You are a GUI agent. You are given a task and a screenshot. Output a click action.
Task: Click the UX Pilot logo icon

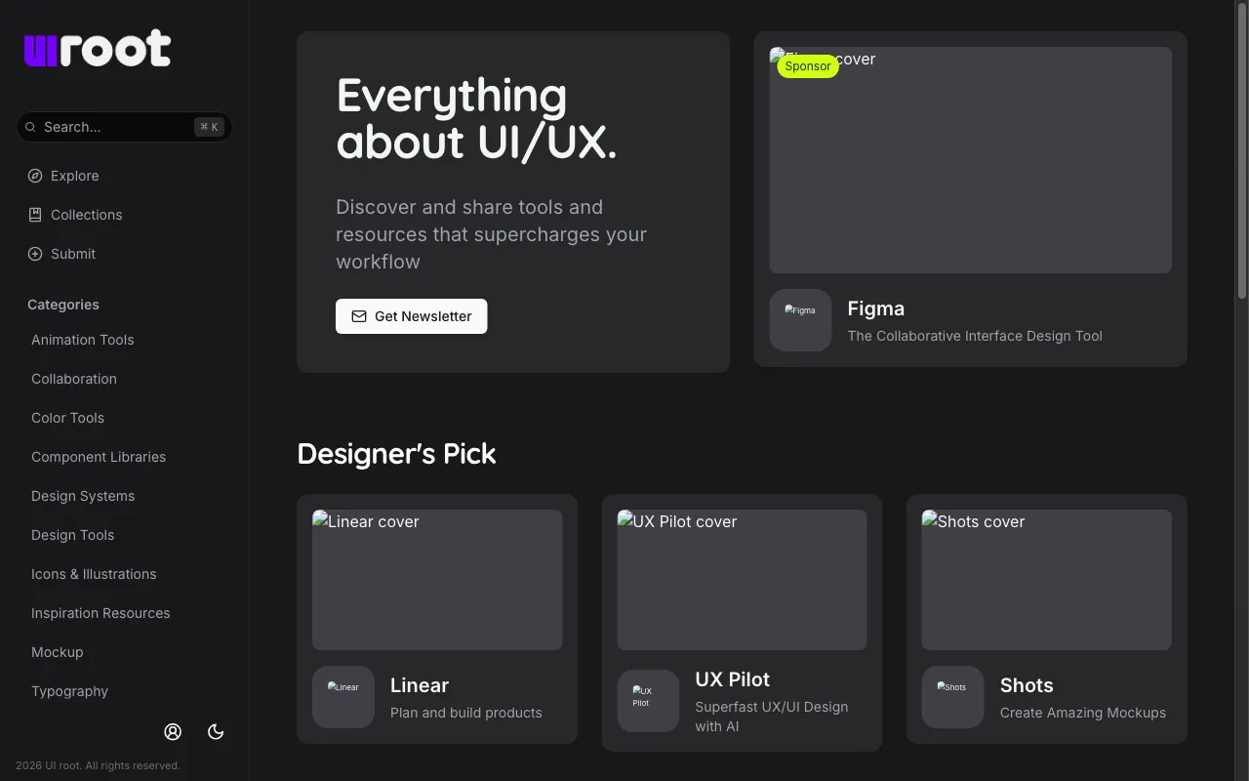coord(648,701)
